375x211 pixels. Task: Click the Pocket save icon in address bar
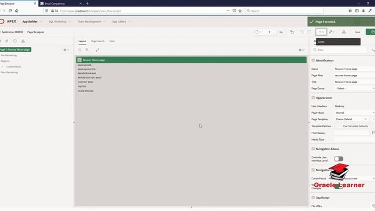pyautogui.click(x=234, y=11)
